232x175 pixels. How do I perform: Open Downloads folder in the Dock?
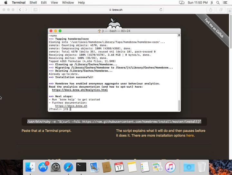click(189, 167)
